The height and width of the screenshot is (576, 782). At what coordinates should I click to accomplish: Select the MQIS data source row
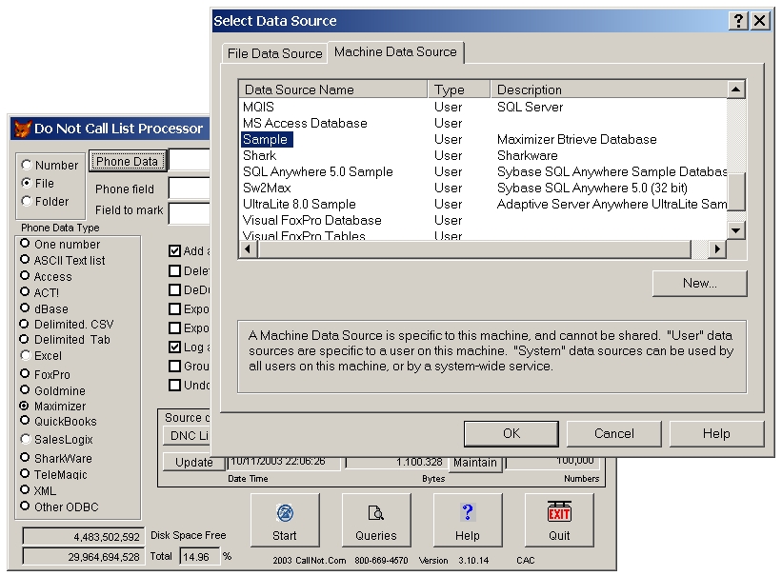click(x=483, y=107)
